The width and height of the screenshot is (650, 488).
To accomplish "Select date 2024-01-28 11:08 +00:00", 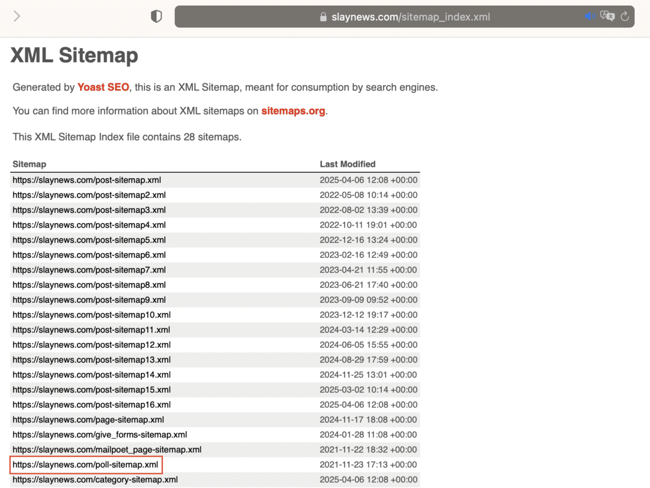I will tap(369, 435).
